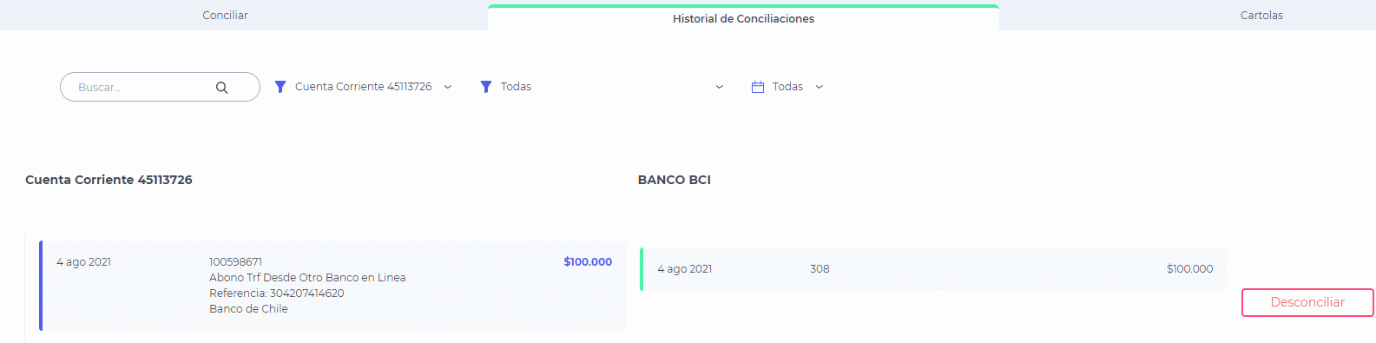Expand the date Todas dropdown chevron
Viewport: 1376px width, 343px height.
pos(820,87)
